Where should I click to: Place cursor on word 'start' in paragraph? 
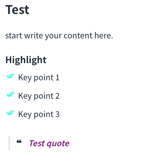pyautogui.click(x=14, y=36)
